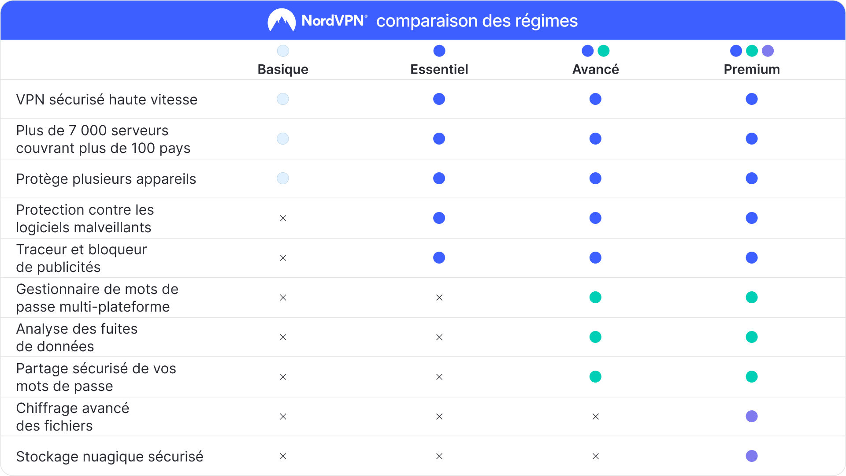
Task: Click Avancé's green dot for Partage sécurisé row
Action: [x=595, y=377]
